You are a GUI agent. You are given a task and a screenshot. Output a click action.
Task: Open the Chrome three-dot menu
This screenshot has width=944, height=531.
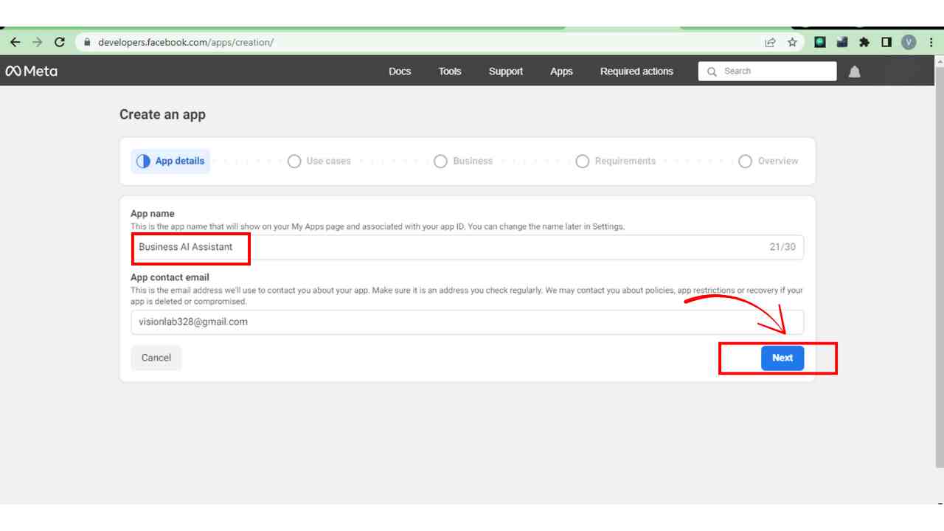click(x=931, y=42)
